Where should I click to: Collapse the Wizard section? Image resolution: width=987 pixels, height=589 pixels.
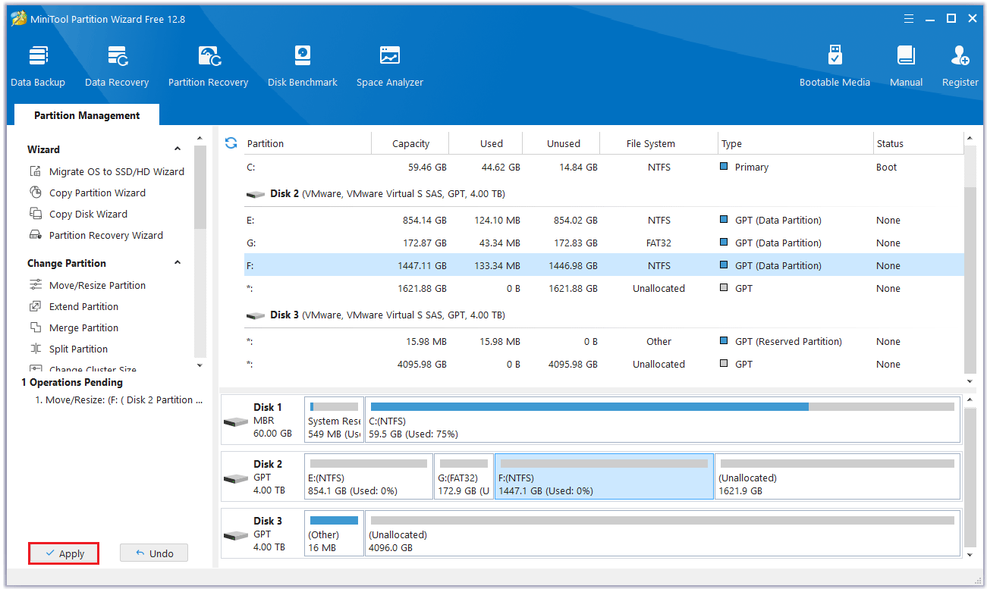(x=178, y=149)
